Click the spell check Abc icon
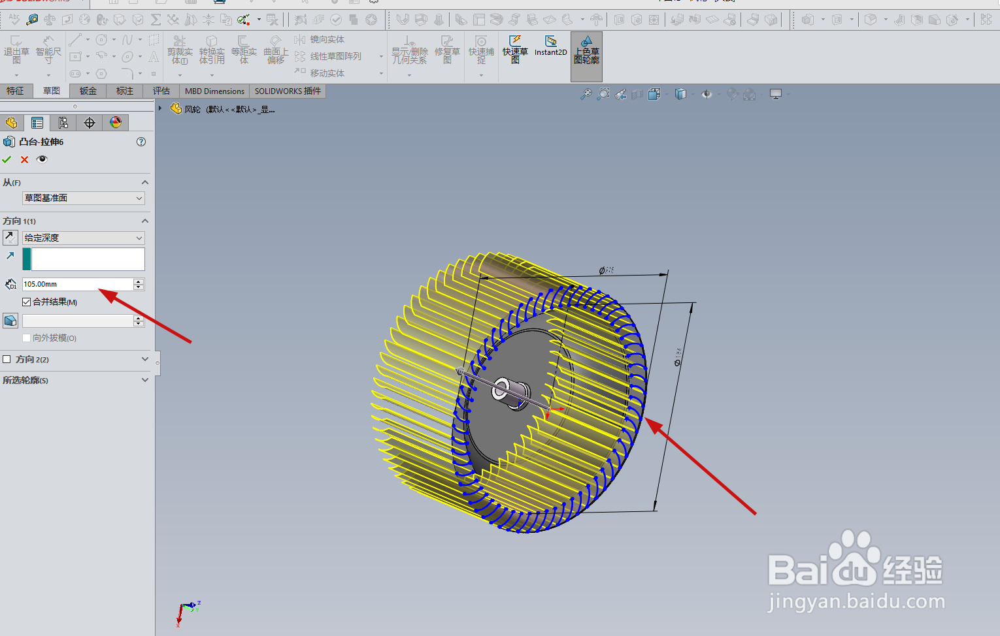This screenshot has width=1000, height=636. pos(14,19)
